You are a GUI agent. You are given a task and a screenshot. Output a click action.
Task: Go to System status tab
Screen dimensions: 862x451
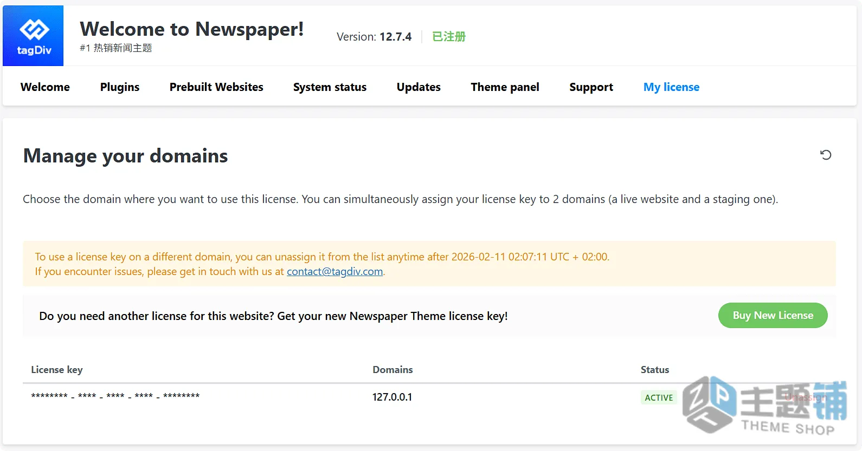tap(330, 87)
